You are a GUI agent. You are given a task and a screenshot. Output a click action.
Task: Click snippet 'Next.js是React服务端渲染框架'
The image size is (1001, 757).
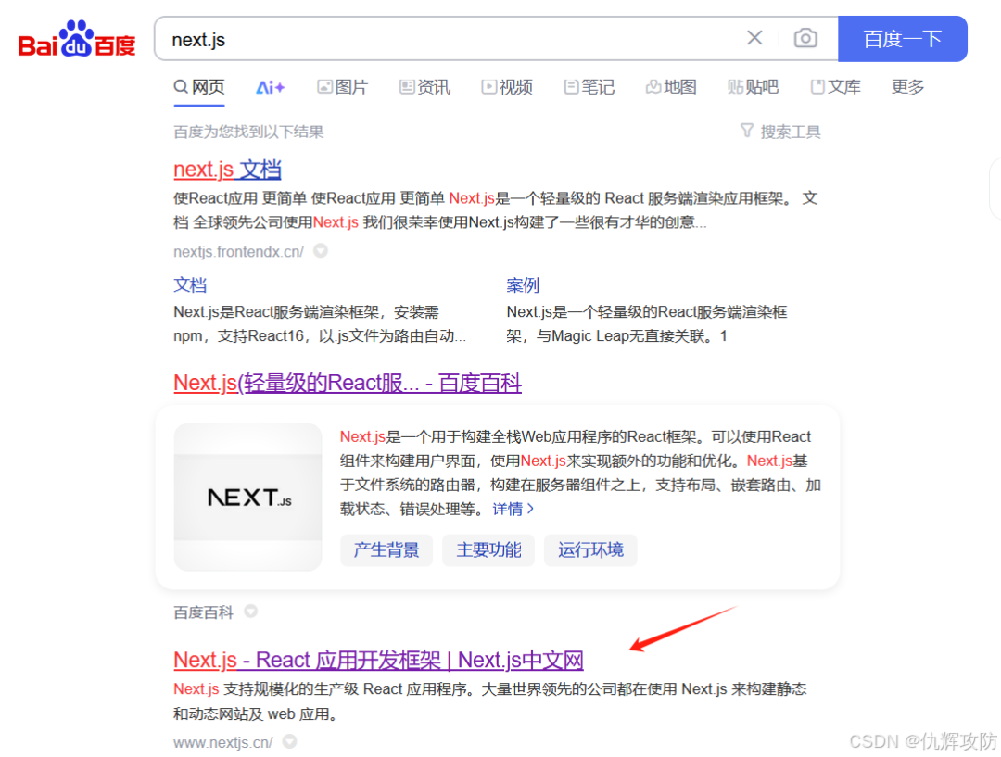coord(320,323)
